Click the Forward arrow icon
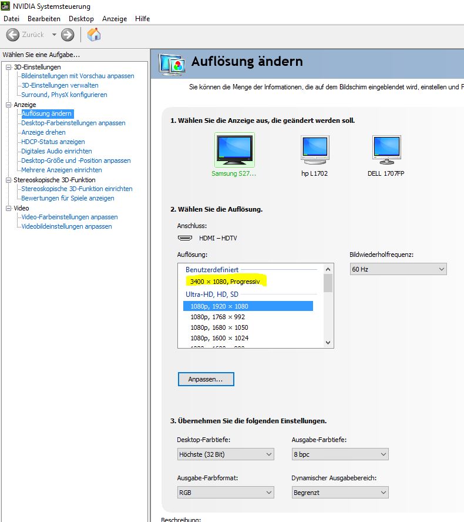Screen dimensions: 464x522 coord(68,35)
